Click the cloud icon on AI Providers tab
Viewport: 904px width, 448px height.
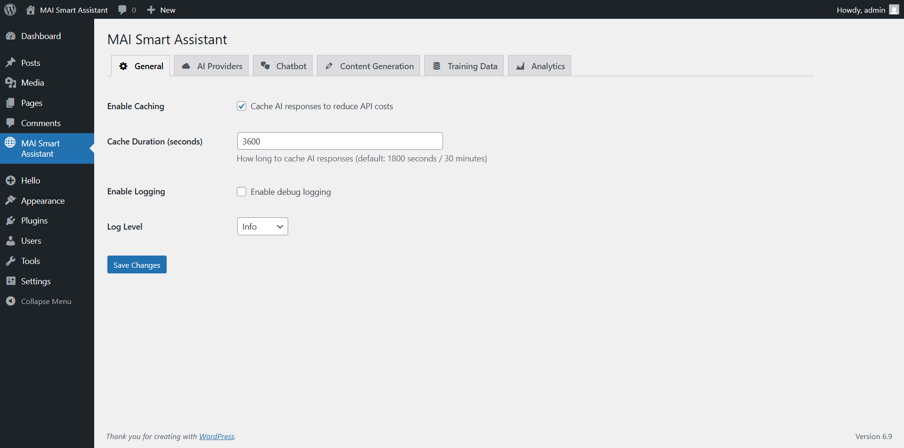(x=186, y=66)
